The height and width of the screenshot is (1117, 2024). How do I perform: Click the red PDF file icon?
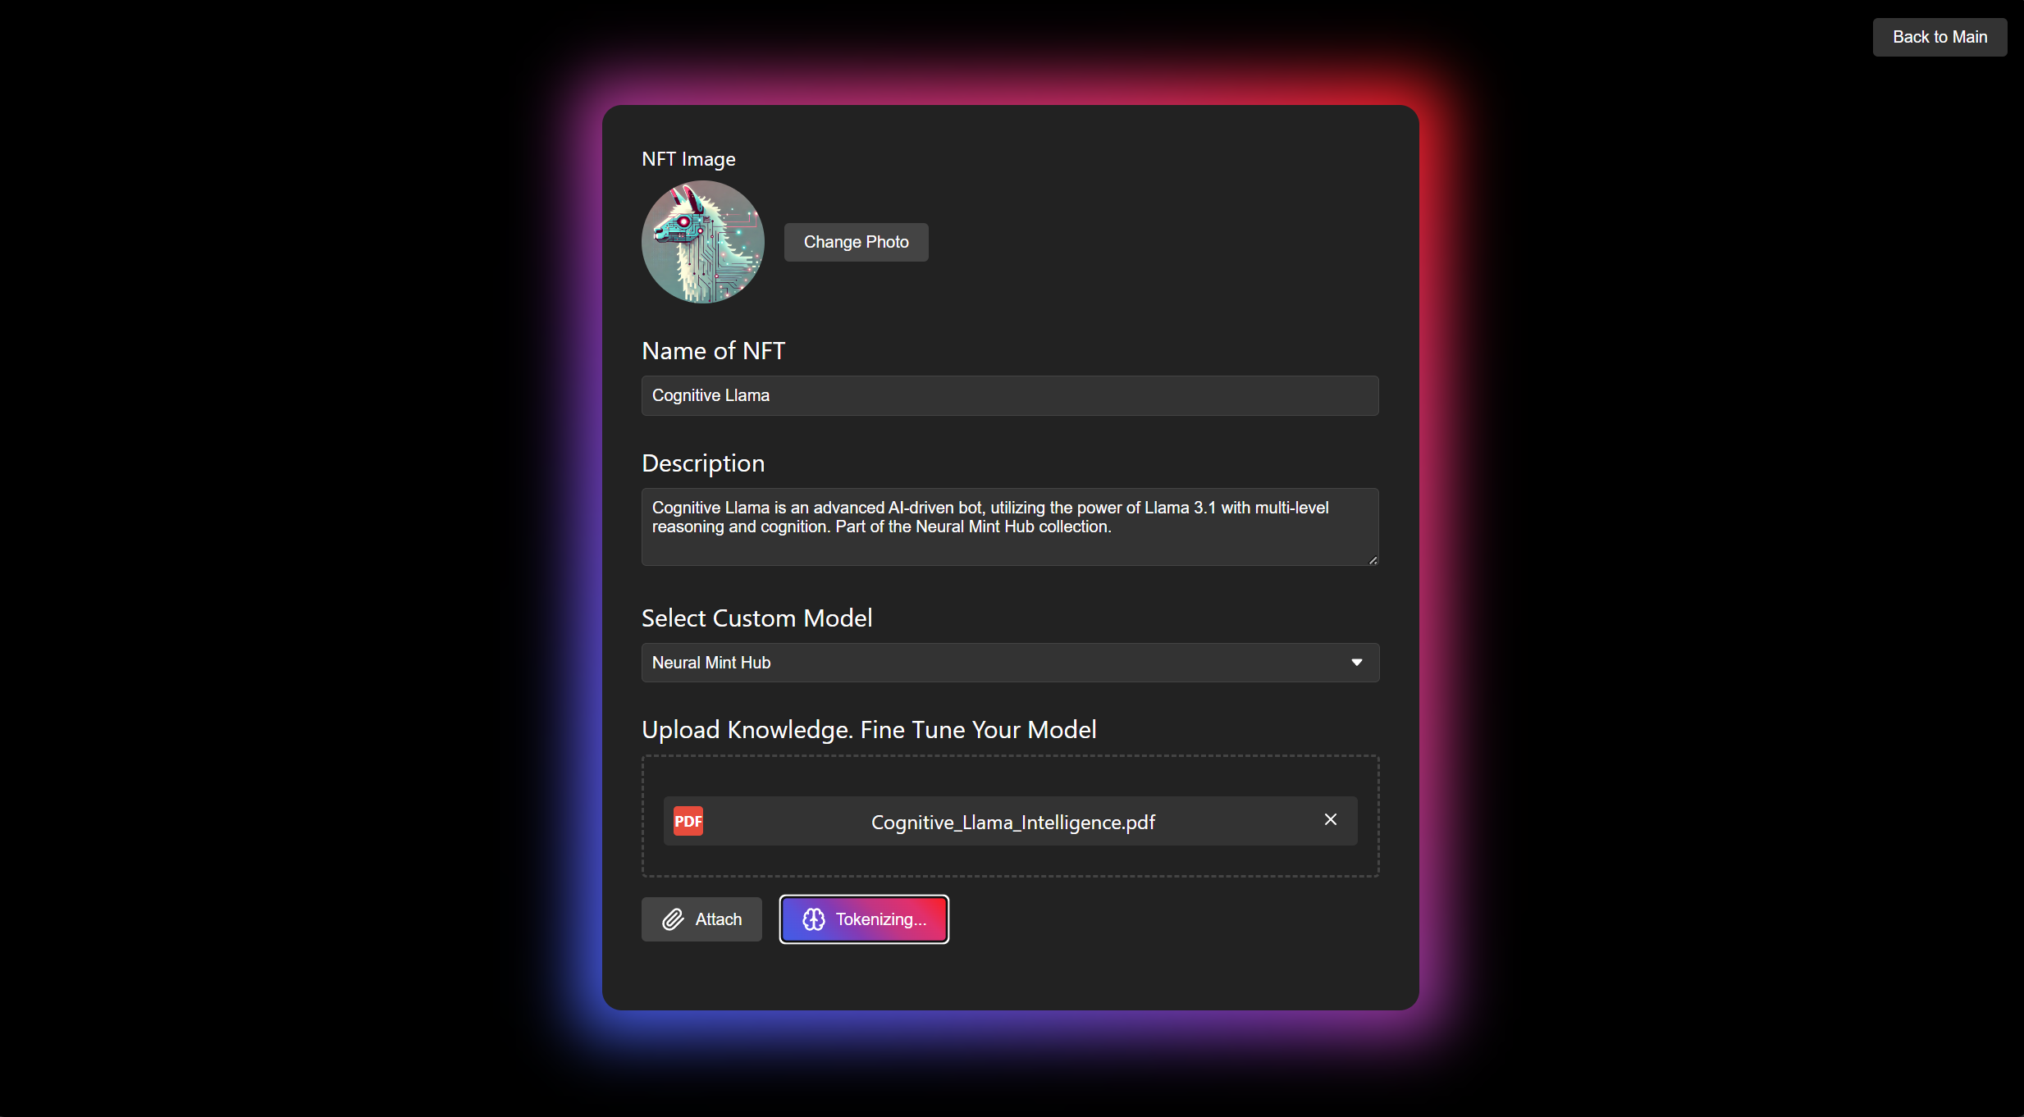[x=688, y=821]
